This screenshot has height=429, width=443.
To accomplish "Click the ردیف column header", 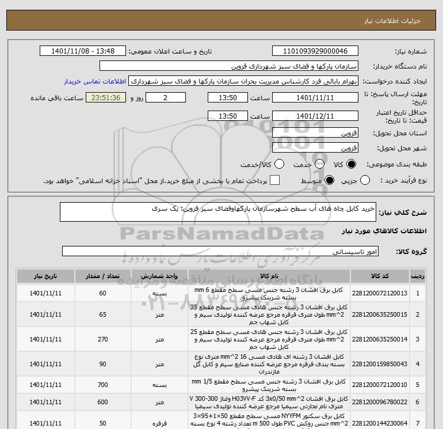I will [418, 276].
